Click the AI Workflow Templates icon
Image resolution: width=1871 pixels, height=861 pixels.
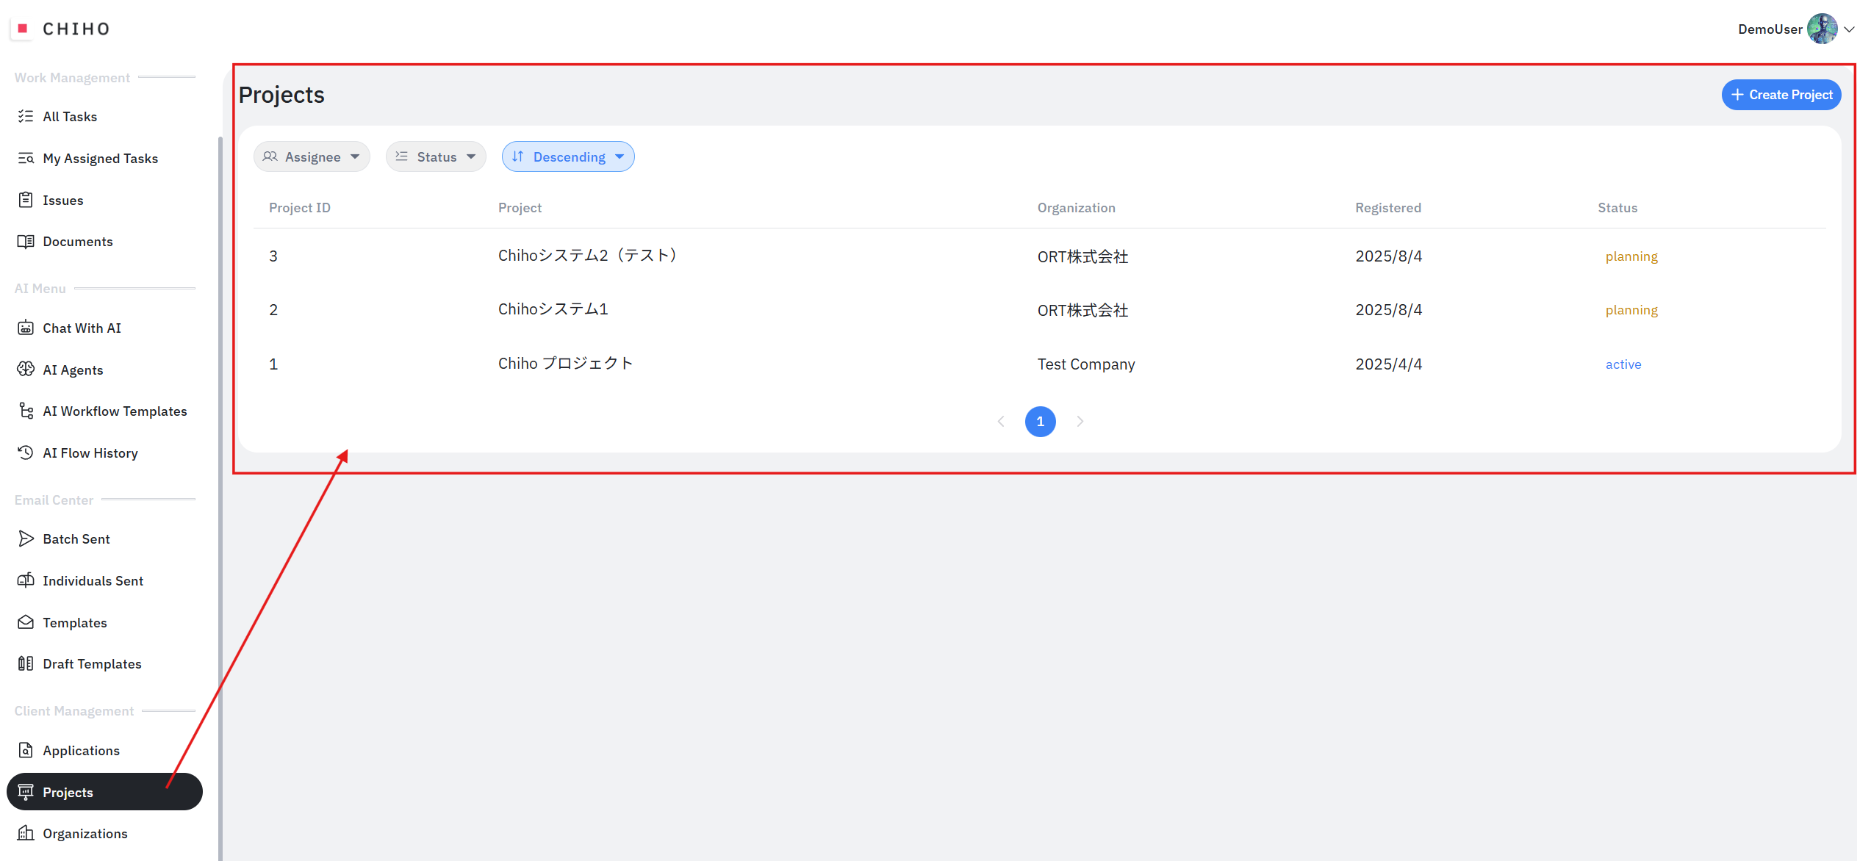pos(26,411)
